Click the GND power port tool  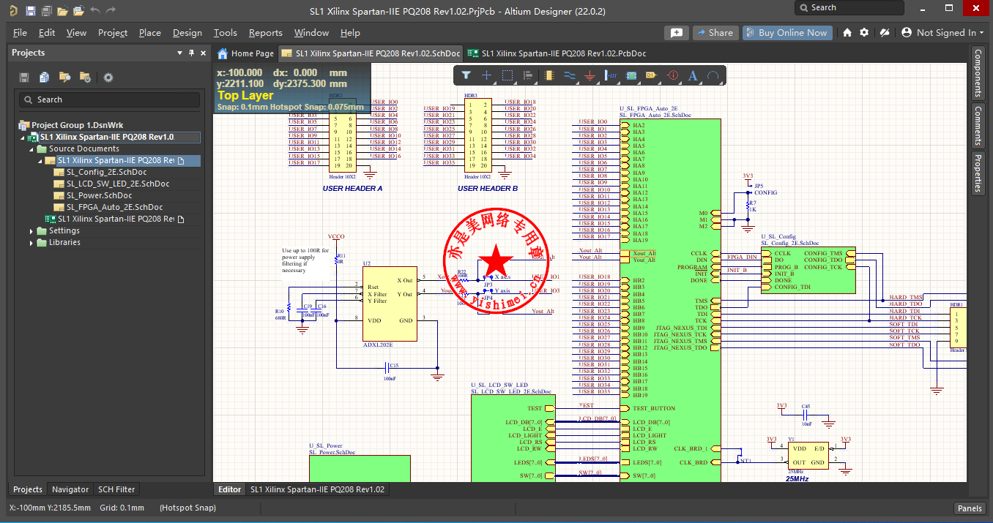coord(590,75)
